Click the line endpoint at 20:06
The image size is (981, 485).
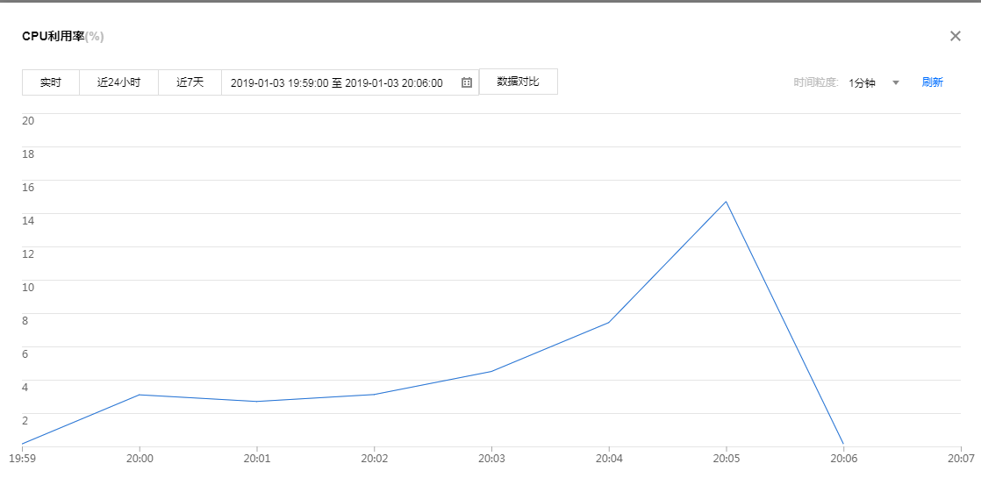pos(843,445)
